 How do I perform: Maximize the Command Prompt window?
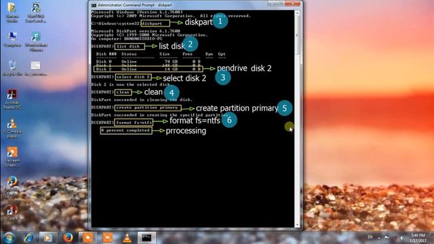pos(281,3)
